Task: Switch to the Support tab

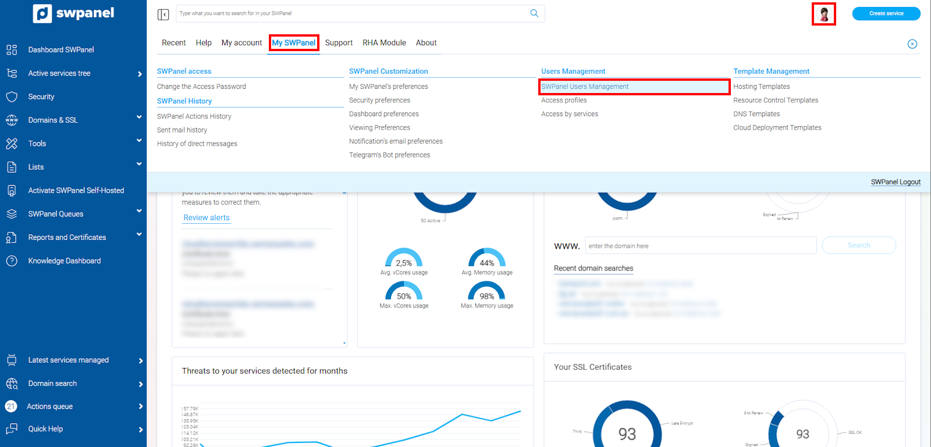Action: pos(339,43)
